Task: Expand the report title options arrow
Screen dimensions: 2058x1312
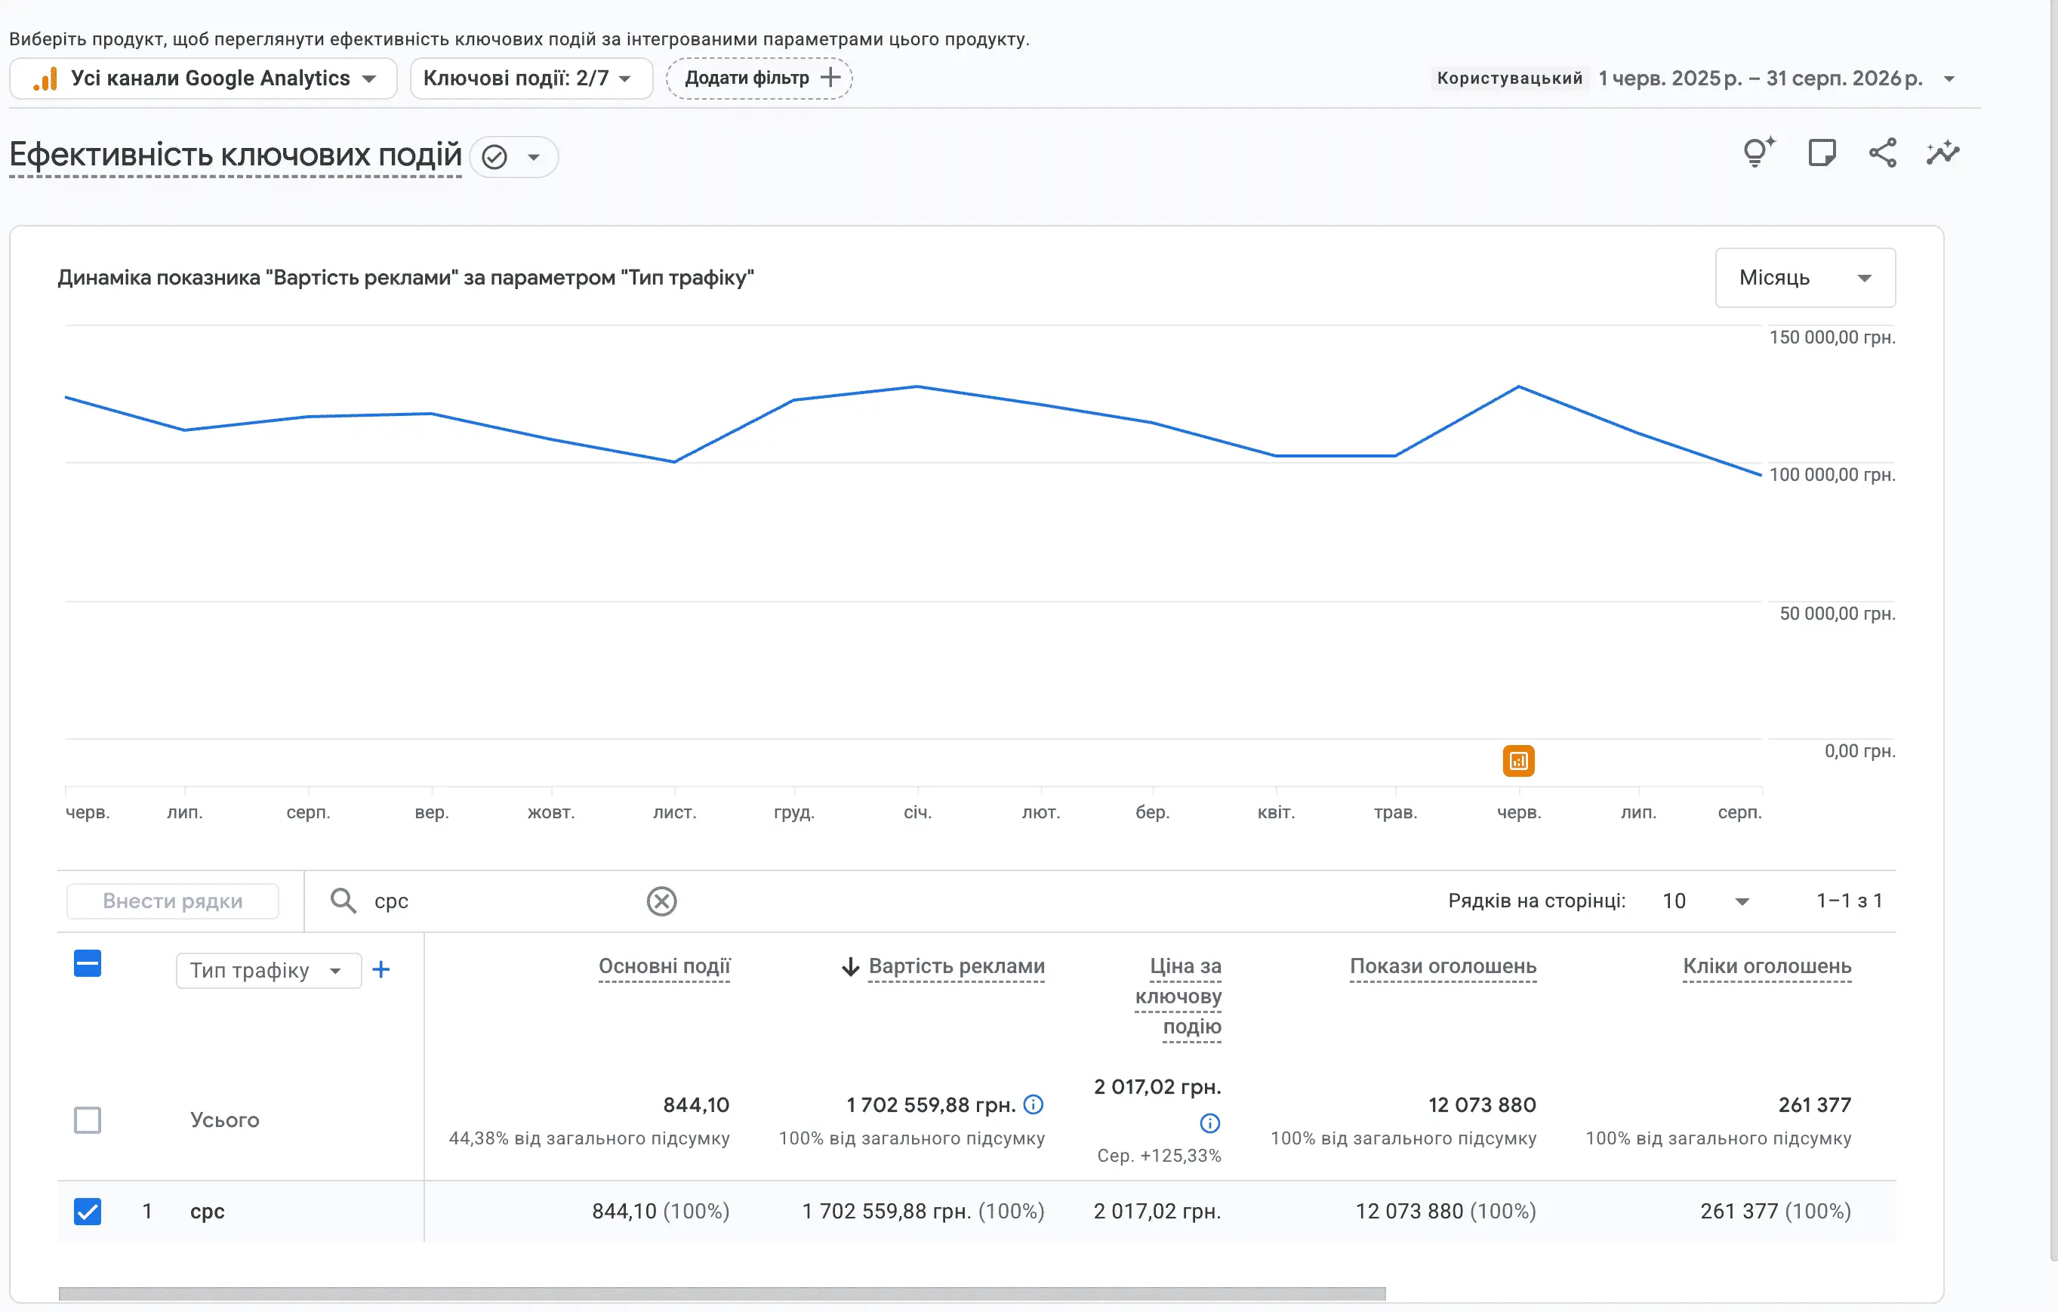Action: click(x=533, y=157)
